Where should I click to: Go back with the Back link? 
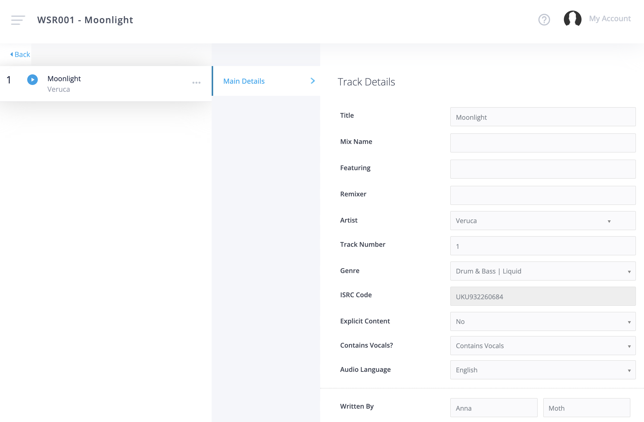pyautogui.click(x=20, y=54)
